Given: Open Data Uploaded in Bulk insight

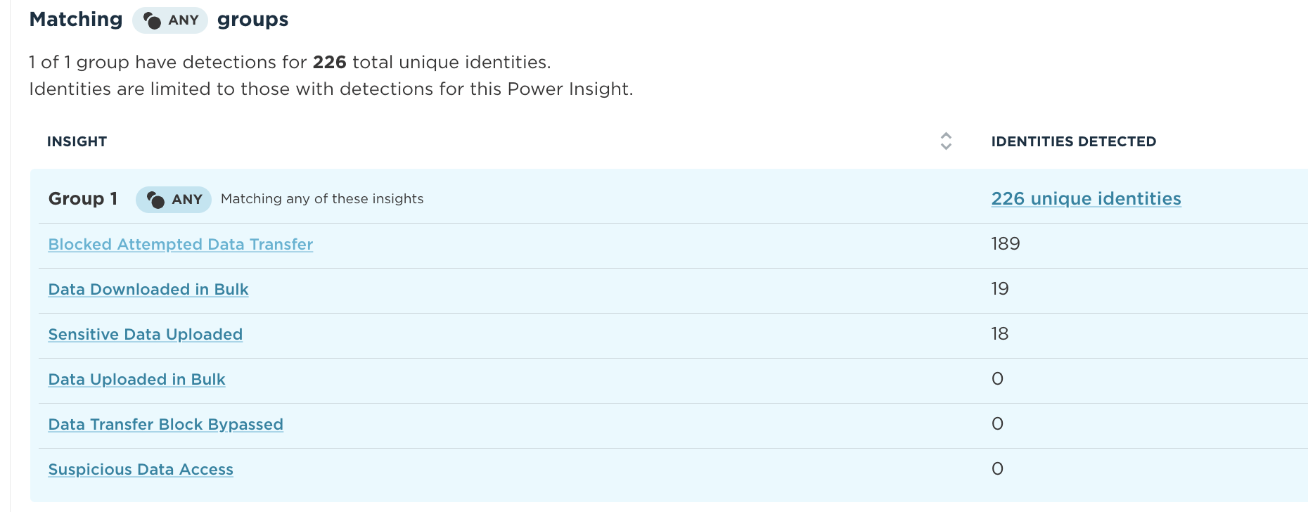Looking at the screenshot, I should pyautogui.click(x=137, y=380).
